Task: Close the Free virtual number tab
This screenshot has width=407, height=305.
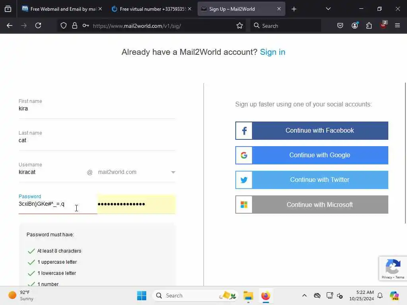Action: [190, 9]
